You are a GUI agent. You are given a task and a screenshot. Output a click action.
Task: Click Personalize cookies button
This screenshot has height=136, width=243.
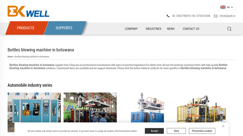click(202, 131)
